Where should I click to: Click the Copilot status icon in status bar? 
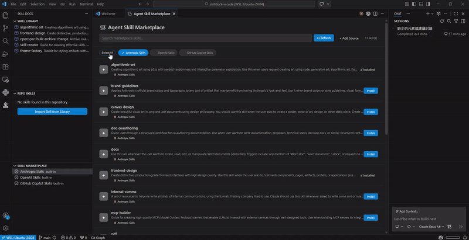pyautogui.click(x=441, y=238)
